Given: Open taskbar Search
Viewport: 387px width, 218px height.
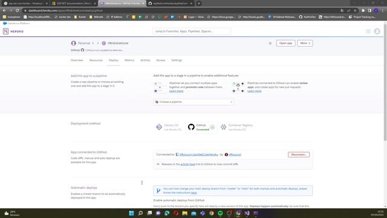Looking at the screenshot, I should point(140,213).
